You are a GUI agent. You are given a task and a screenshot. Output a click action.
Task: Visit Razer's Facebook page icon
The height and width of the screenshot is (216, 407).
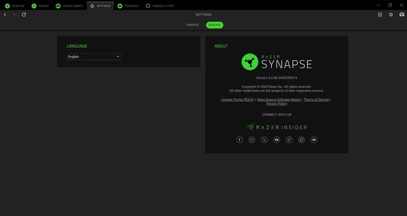point(239,140)
